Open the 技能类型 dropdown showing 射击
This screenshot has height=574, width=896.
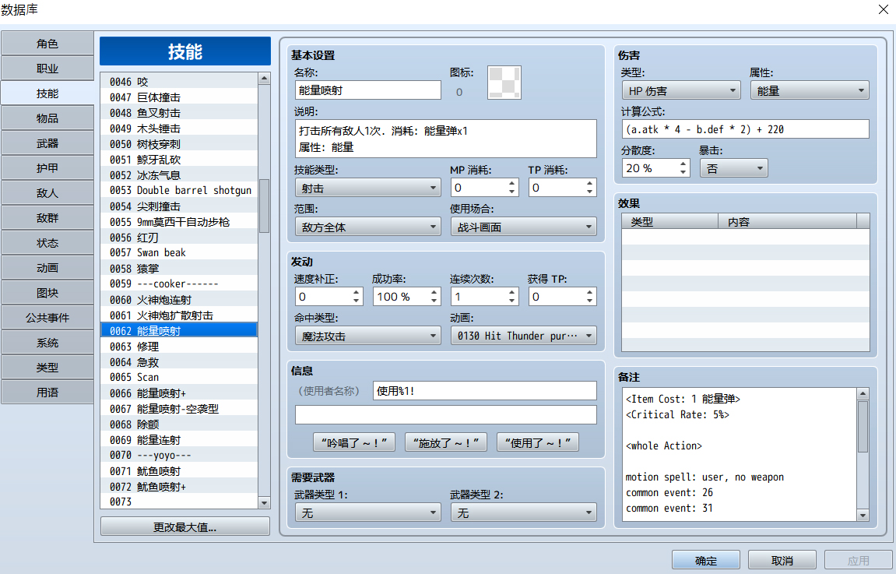pyautogui.click(x=368, y=188)
